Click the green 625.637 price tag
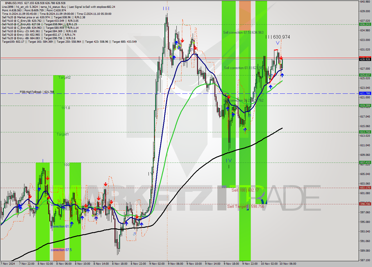 click(365, 75)
